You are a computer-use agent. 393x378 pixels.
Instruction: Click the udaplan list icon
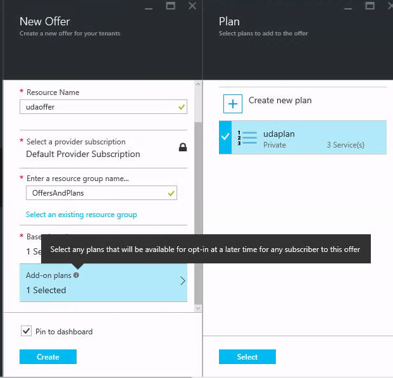pyautogui.click(x=246, y=137)
